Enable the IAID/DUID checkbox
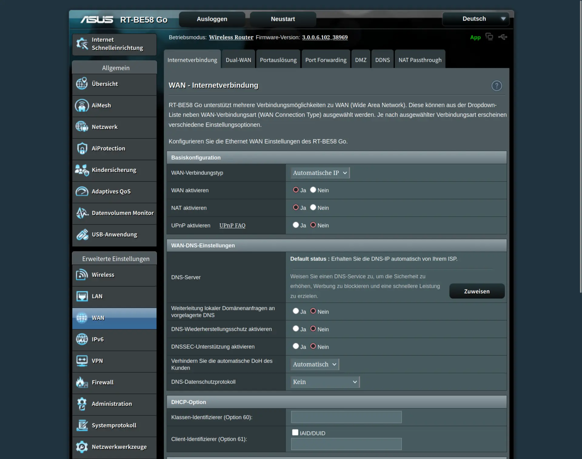This screenshot has width=582, height=459. click(295, 432)
